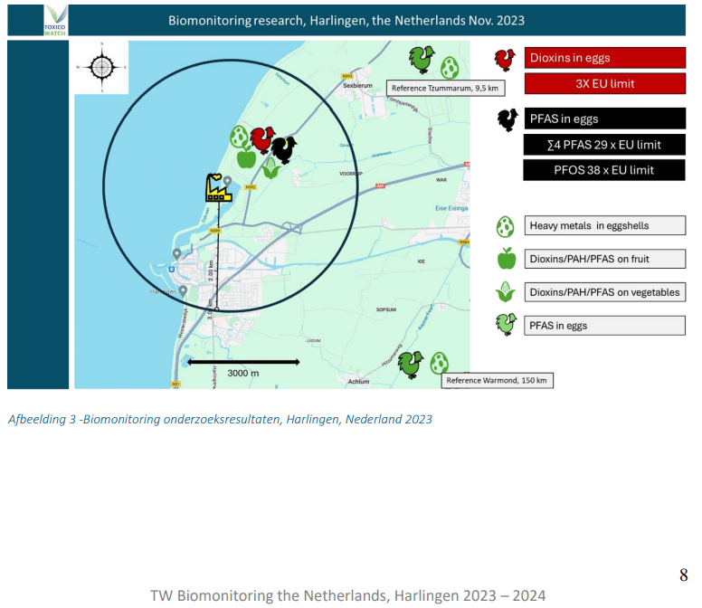
Task: Click the ToxicoWatch logo
Action: [x=55, y=21]
